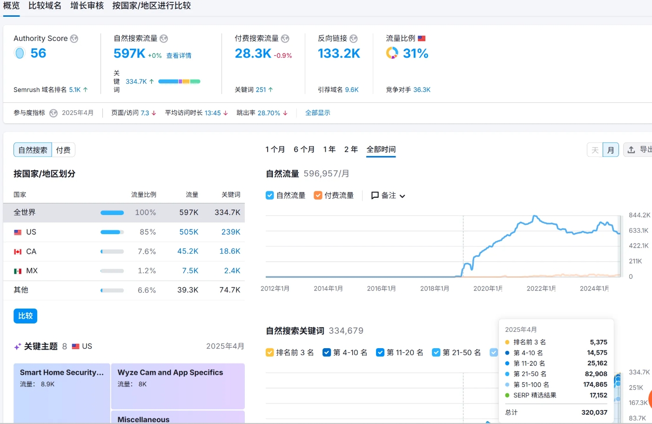
Task: Click info icon beside 自然搜索流量
Action: click(x=164, y=39)
